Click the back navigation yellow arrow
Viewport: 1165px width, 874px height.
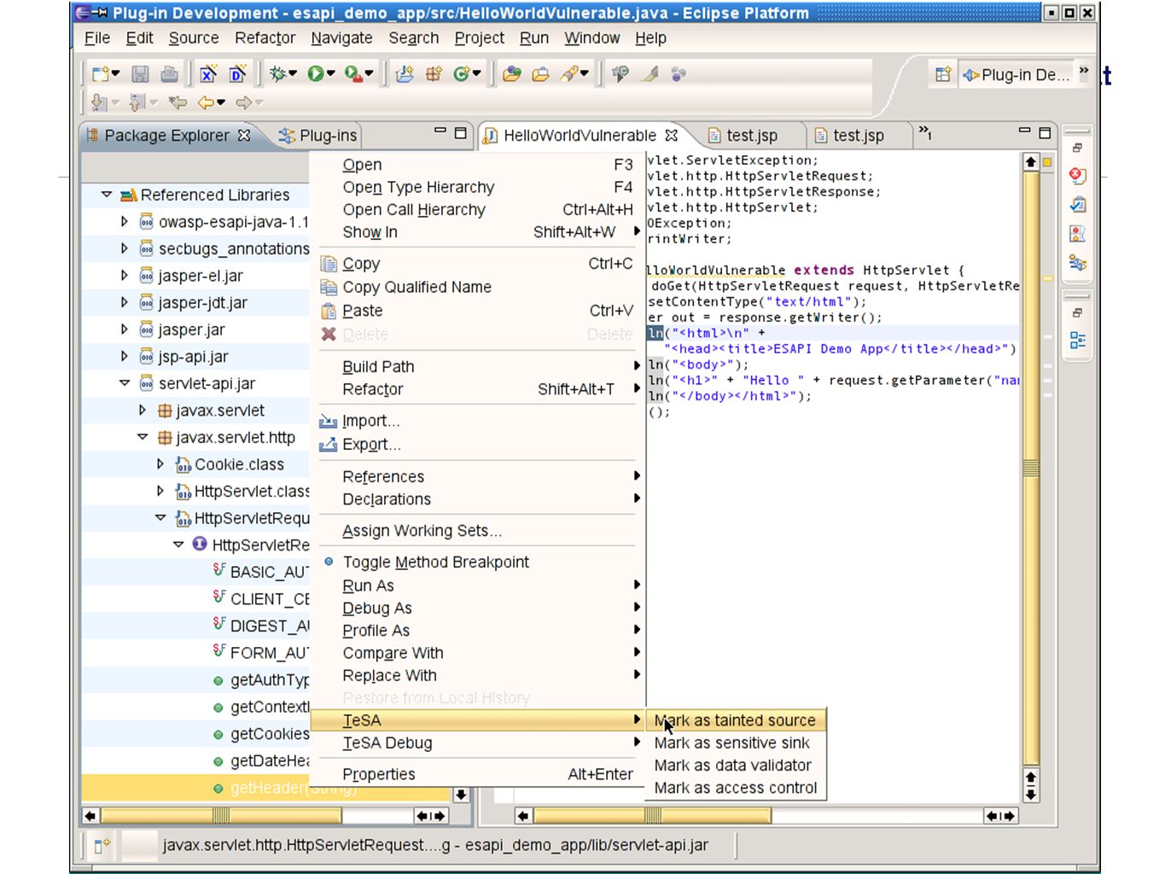(206, 102)
